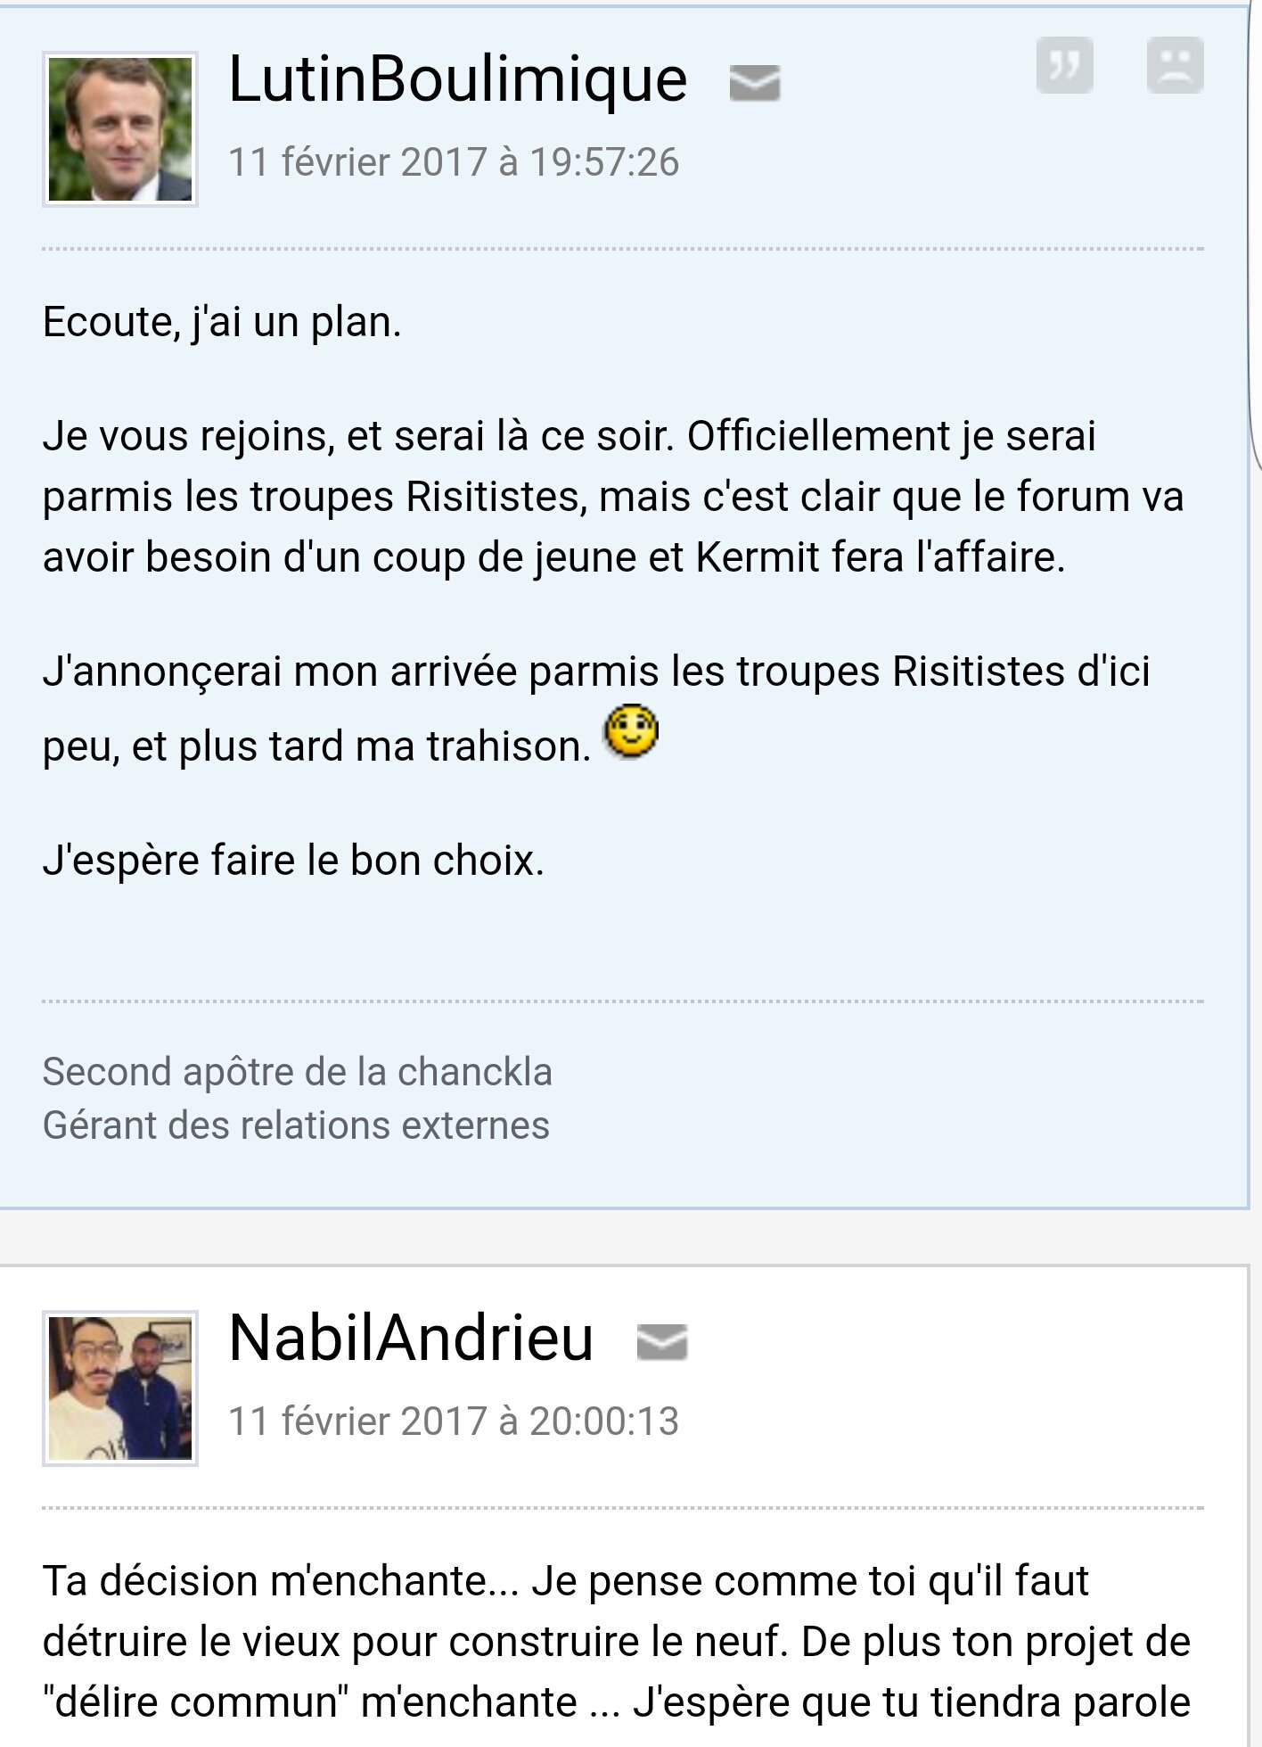The image size is (1262, 1747).
Task: Click the sad-face report icon
Action: [x=1175, y=65]
